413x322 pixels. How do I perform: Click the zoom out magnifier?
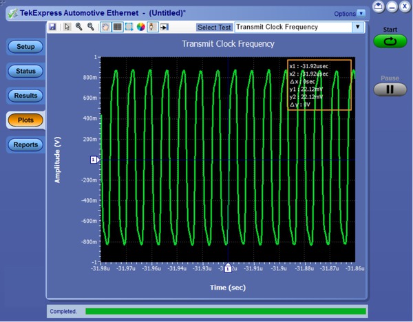click(90, 27)
